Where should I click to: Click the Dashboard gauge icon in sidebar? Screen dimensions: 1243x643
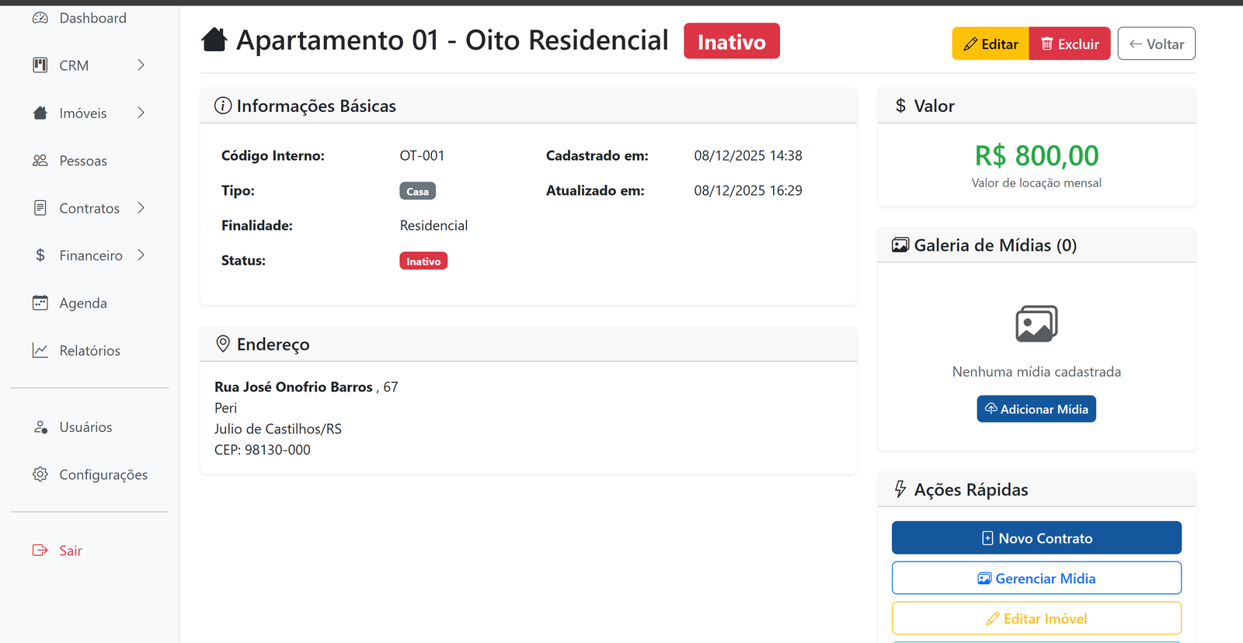click(40, 18)
